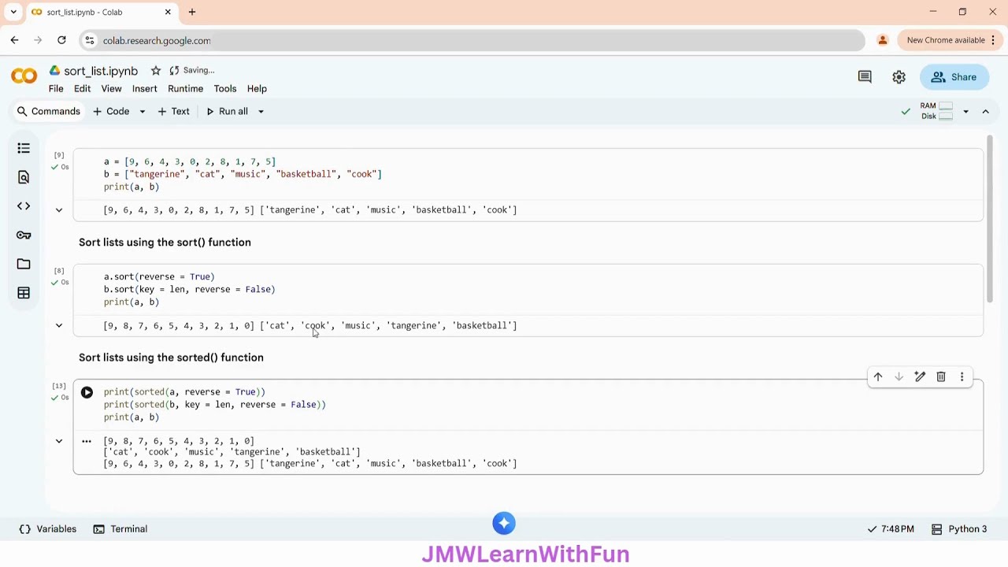Open the RAM Disk resources dropdown

pyautogui.click(x=965, y=112)
